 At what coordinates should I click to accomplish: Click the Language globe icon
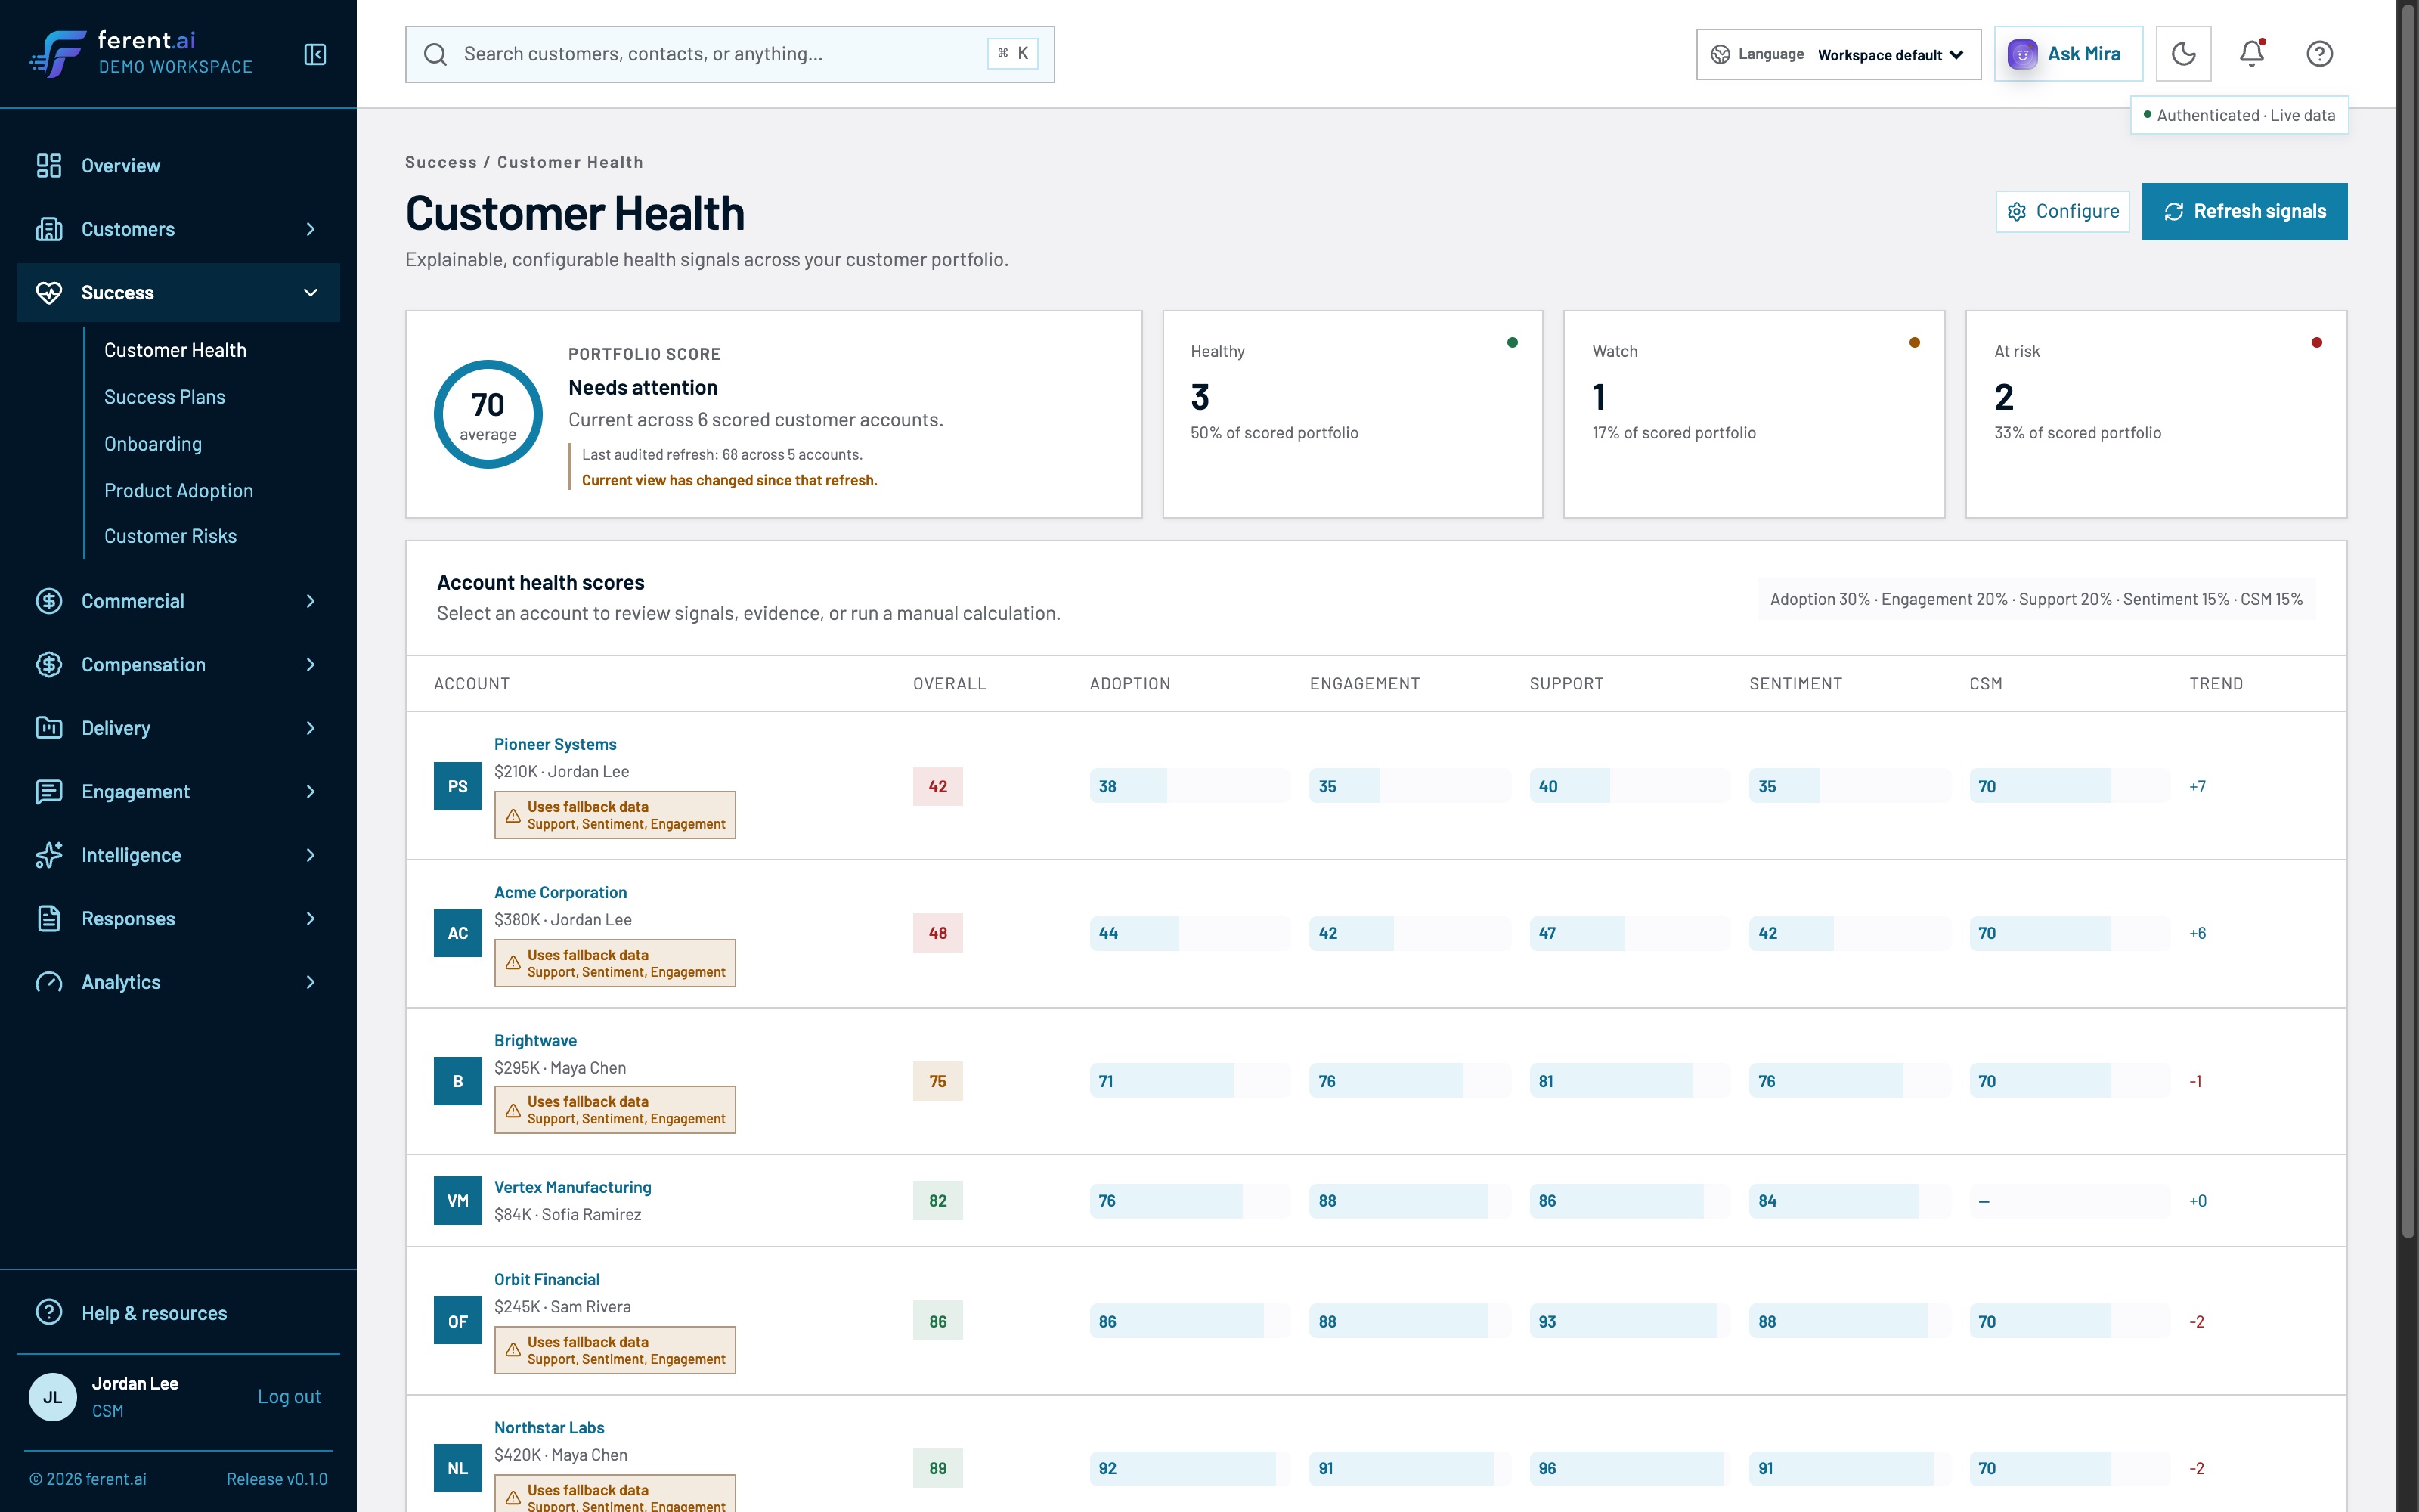tap(1721, 54)
